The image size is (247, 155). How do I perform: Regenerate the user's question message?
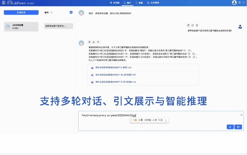193,25
